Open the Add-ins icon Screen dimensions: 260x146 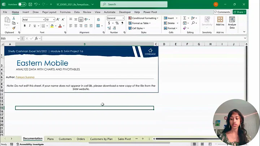click(220, 21)
